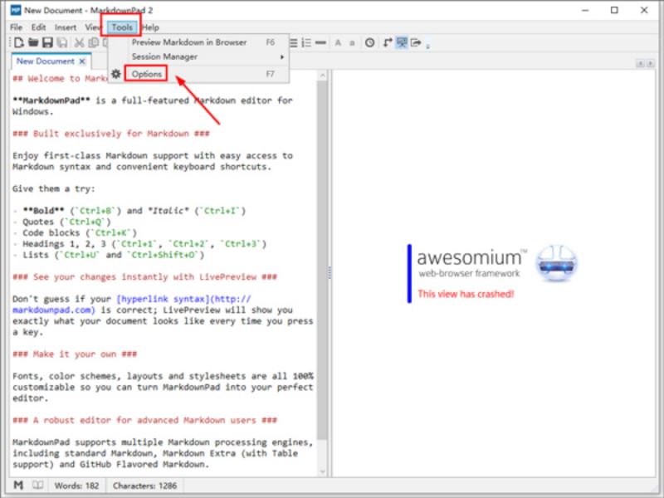Image resolution: width=664 pixels, height=498 pixels.
Task: Click the Open File folder icon
Action: (34, 42)
